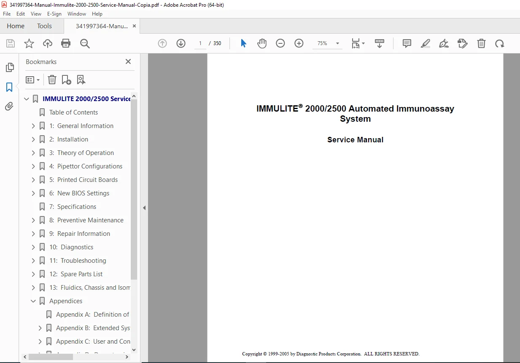Find the current bookmark icon
The width and height of the screenshot is (520, 363).
click(x=81, y=80)
